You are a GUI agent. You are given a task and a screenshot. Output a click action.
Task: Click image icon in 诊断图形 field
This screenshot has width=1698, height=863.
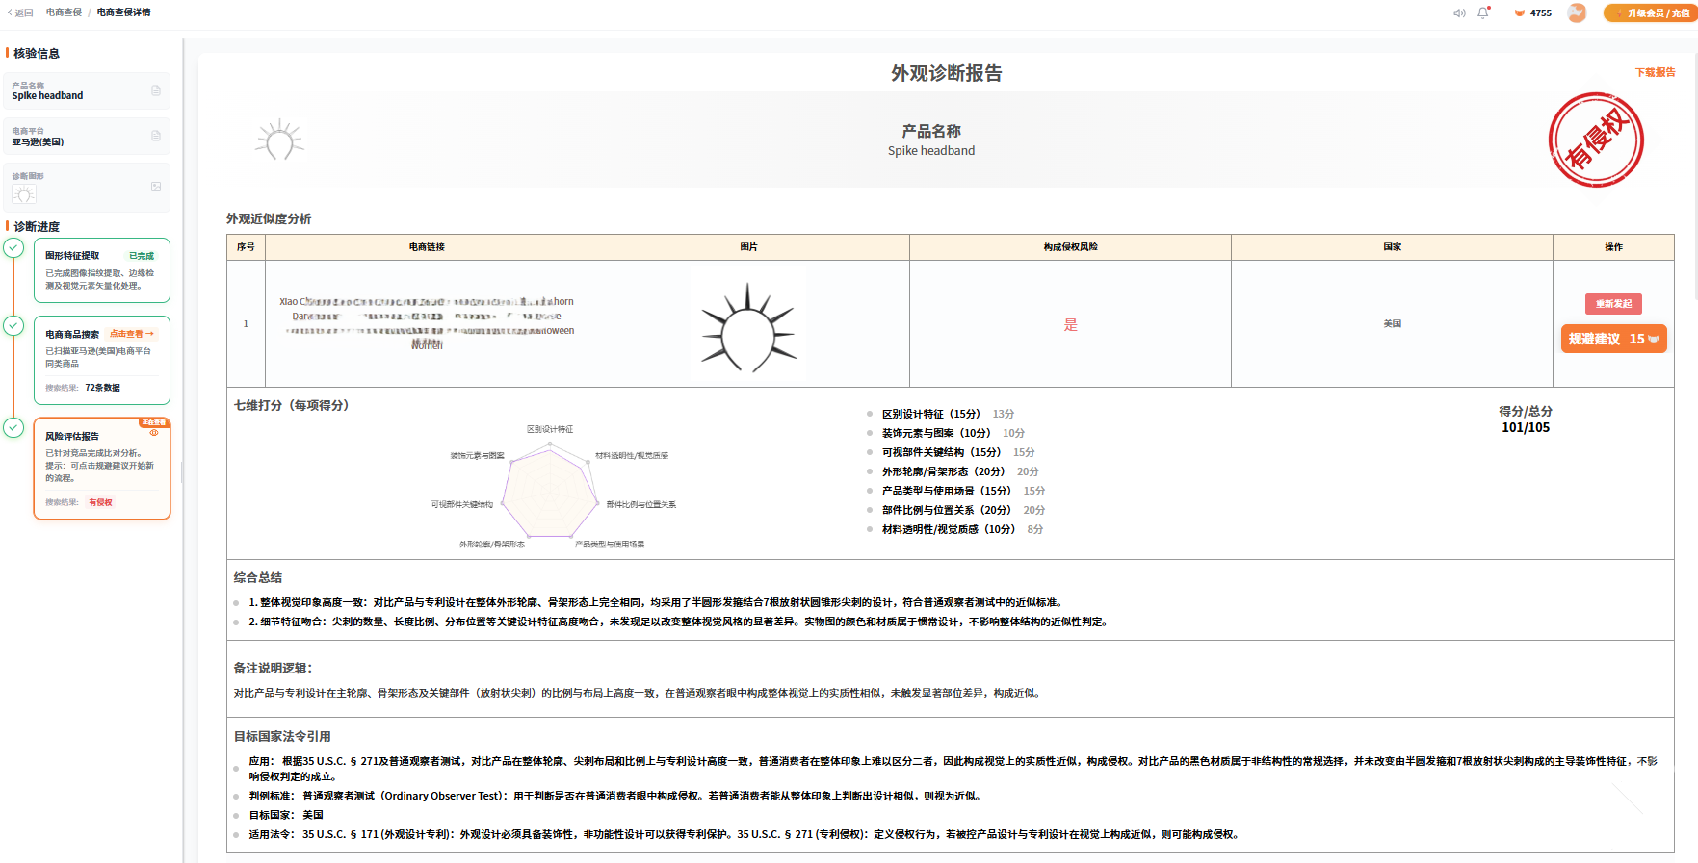coord(156,187)
